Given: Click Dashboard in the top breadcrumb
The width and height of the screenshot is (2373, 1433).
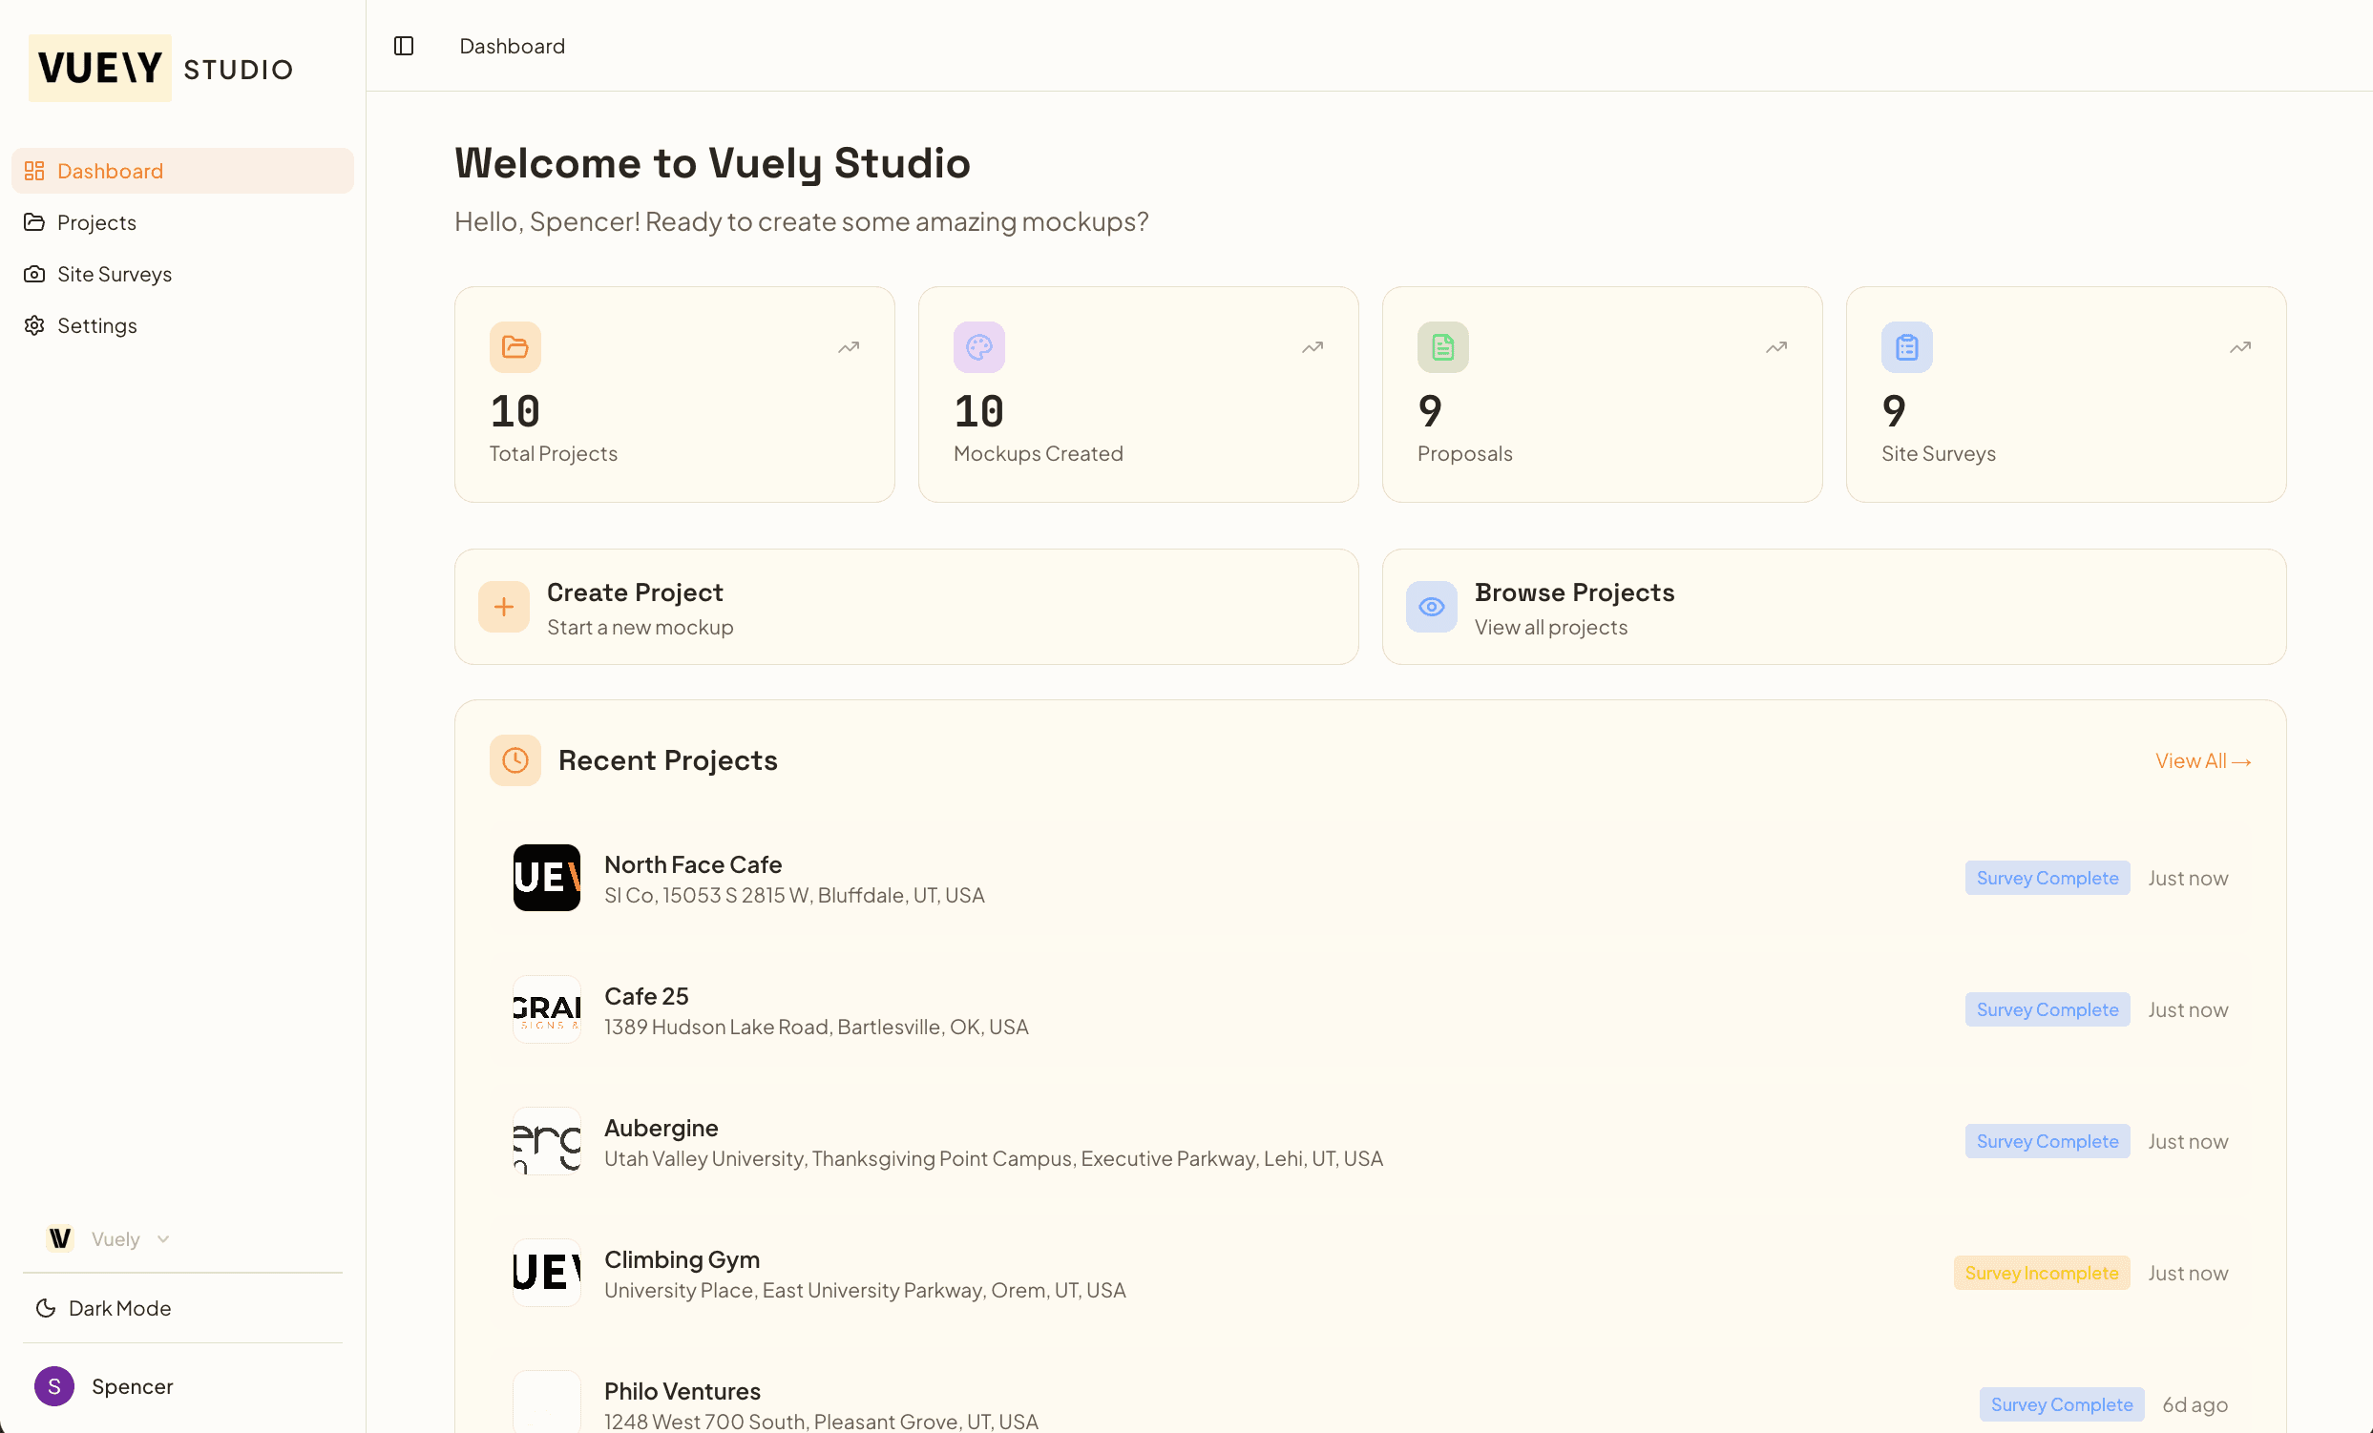Looking at the screenshot, I should click(x=513, y=45).
